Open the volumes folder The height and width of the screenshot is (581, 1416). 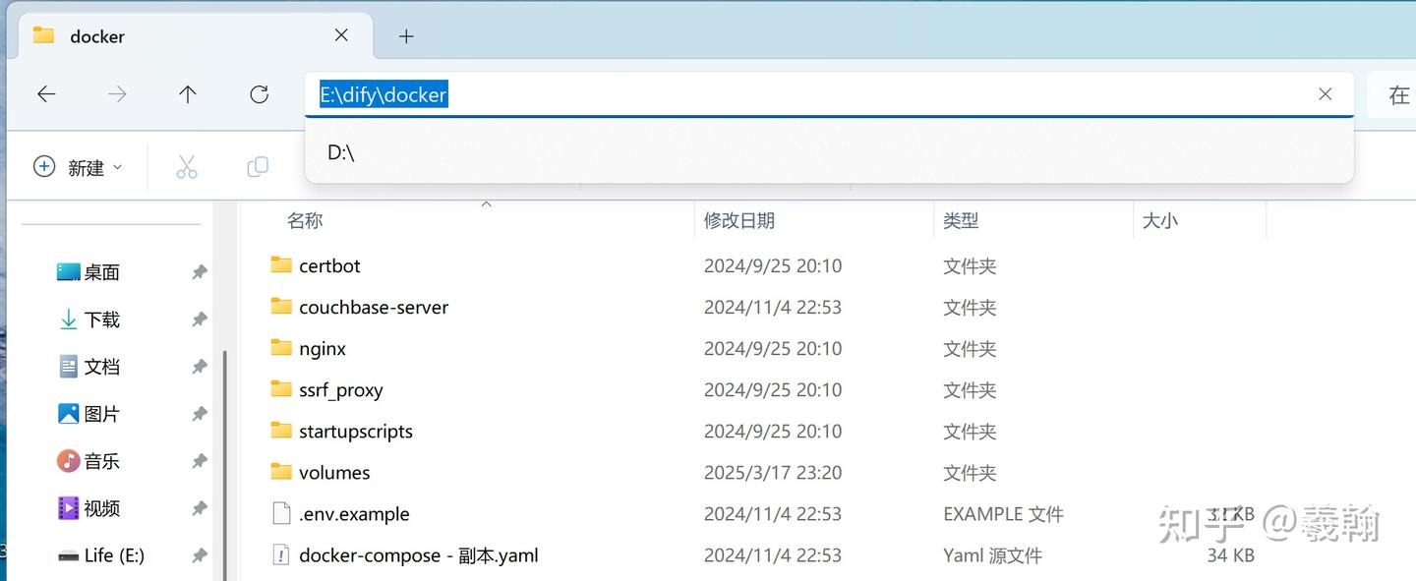coord(334,472)
